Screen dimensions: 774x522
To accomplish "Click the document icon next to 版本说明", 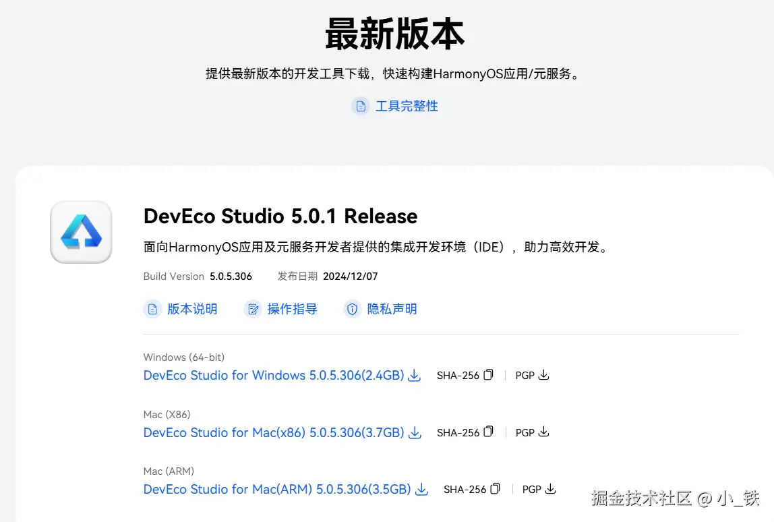I will point(152,309).
